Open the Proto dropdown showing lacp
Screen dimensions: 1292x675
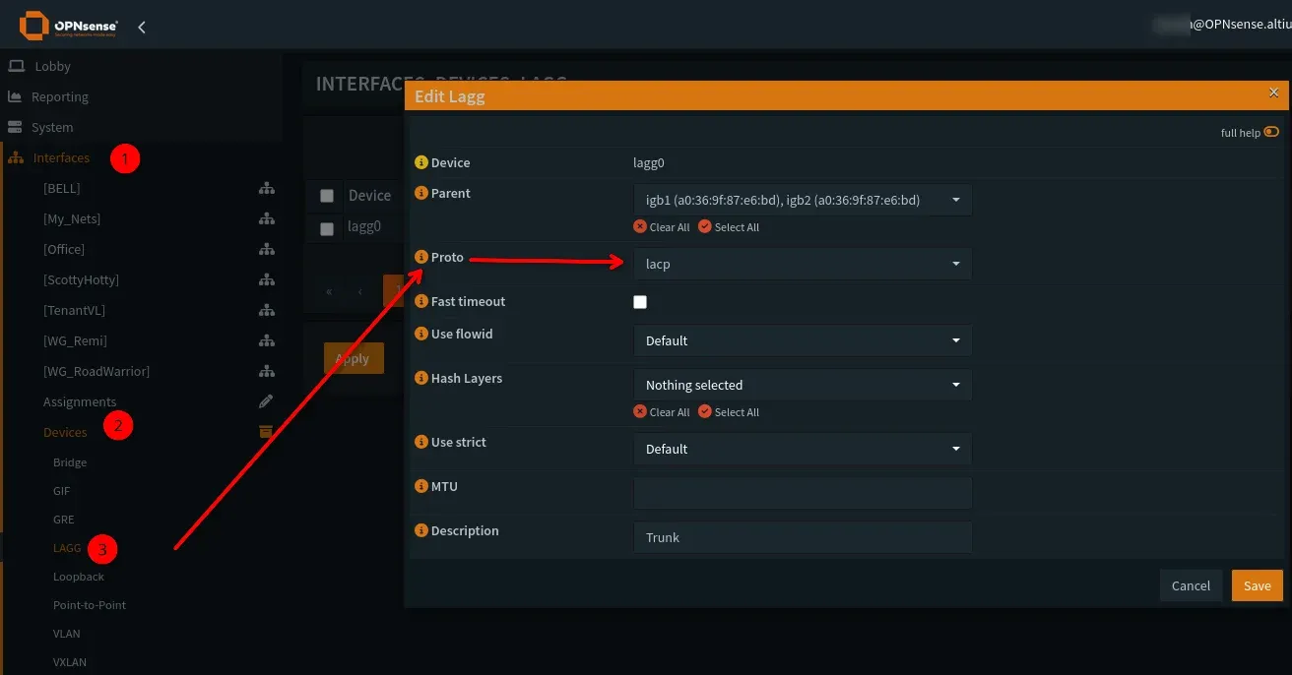coord(803,264)
